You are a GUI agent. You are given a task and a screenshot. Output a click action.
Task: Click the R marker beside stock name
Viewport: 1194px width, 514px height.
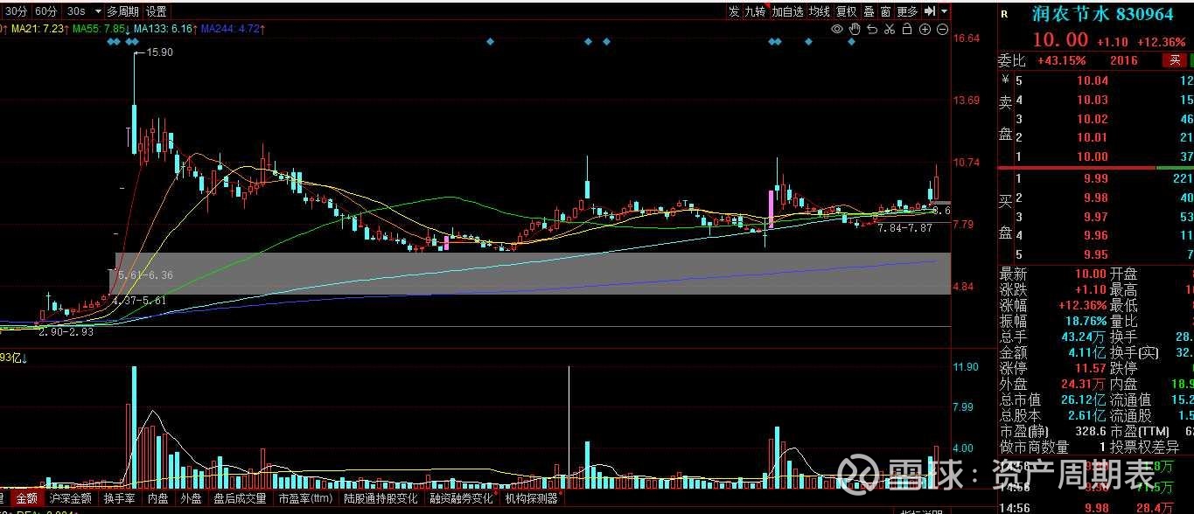click(1004, 14)
